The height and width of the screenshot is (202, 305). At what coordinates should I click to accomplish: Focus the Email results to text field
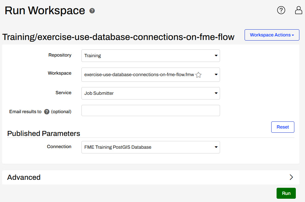[150, 110]
